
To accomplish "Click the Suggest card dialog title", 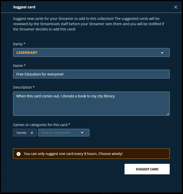I will point(24,7).
